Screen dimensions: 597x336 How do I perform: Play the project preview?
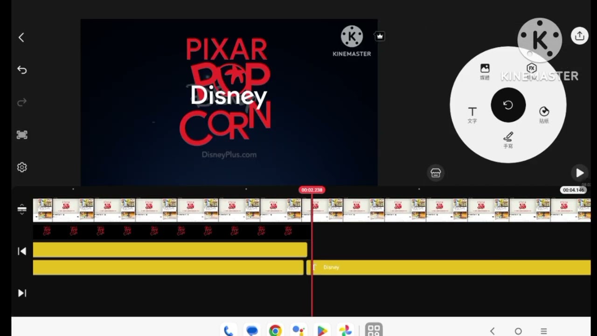click(x=579, y=173)
